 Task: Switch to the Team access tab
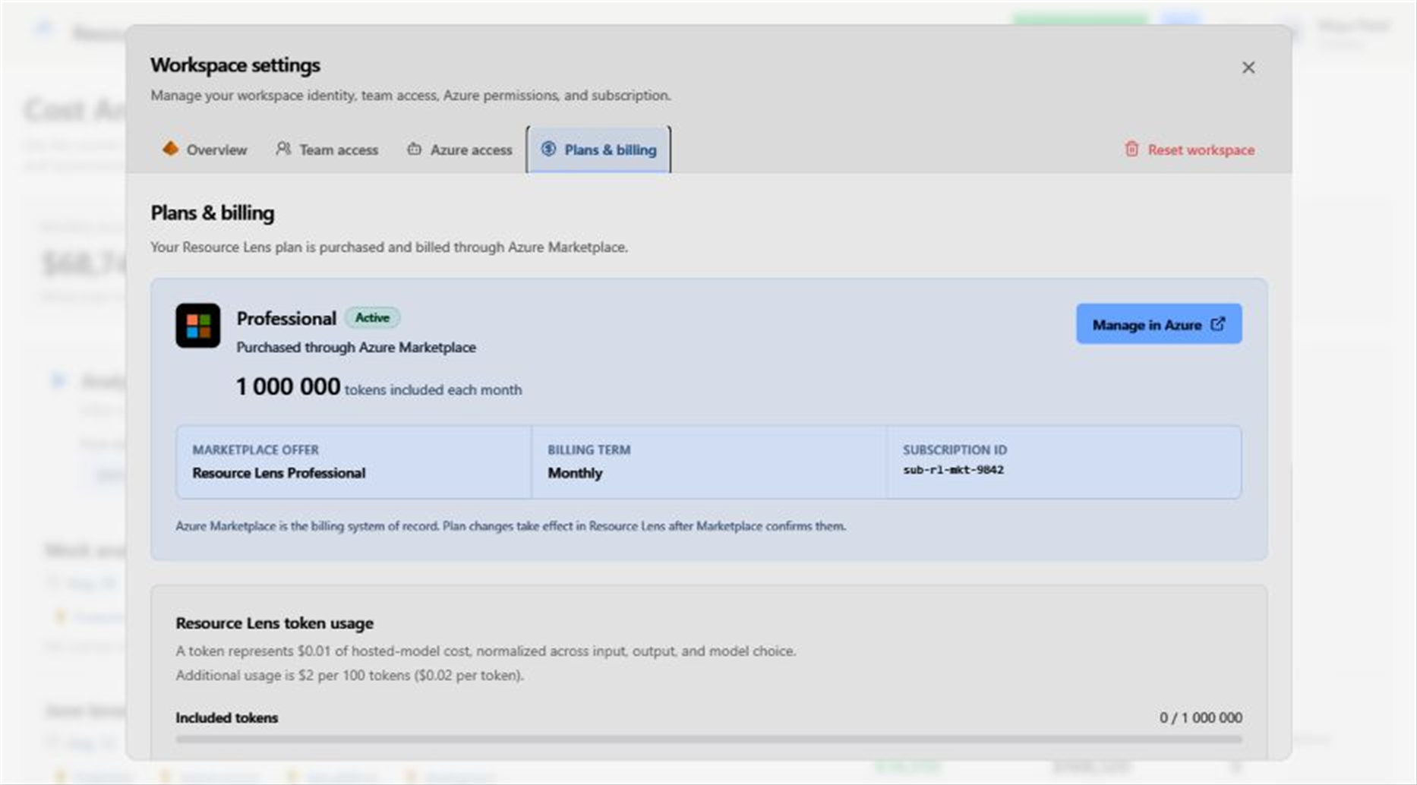327,150
